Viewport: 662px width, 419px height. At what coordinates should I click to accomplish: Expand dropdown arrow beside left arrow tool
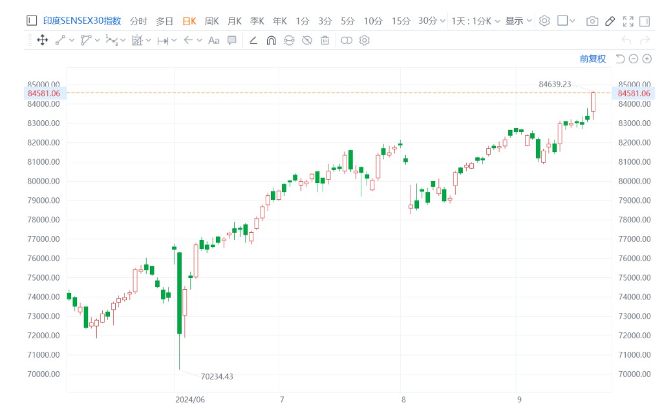(x=199, y=40)
